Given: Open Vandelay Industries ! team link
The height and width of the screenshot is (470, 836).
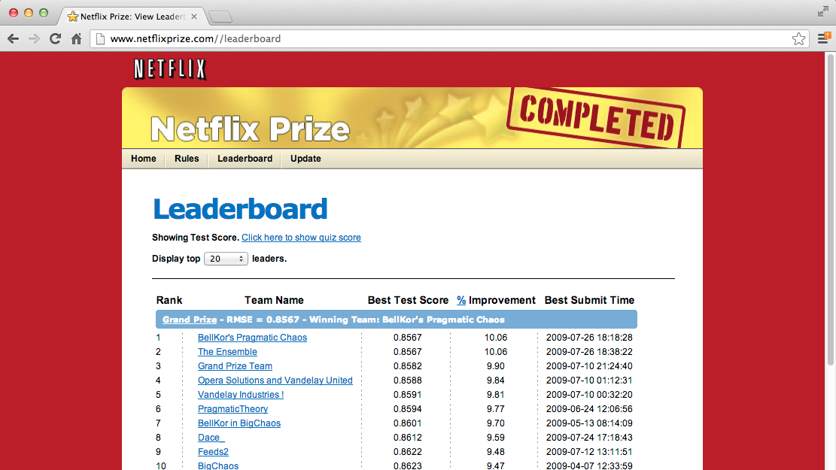Looking at the screenshot, I should coord(241,395).
